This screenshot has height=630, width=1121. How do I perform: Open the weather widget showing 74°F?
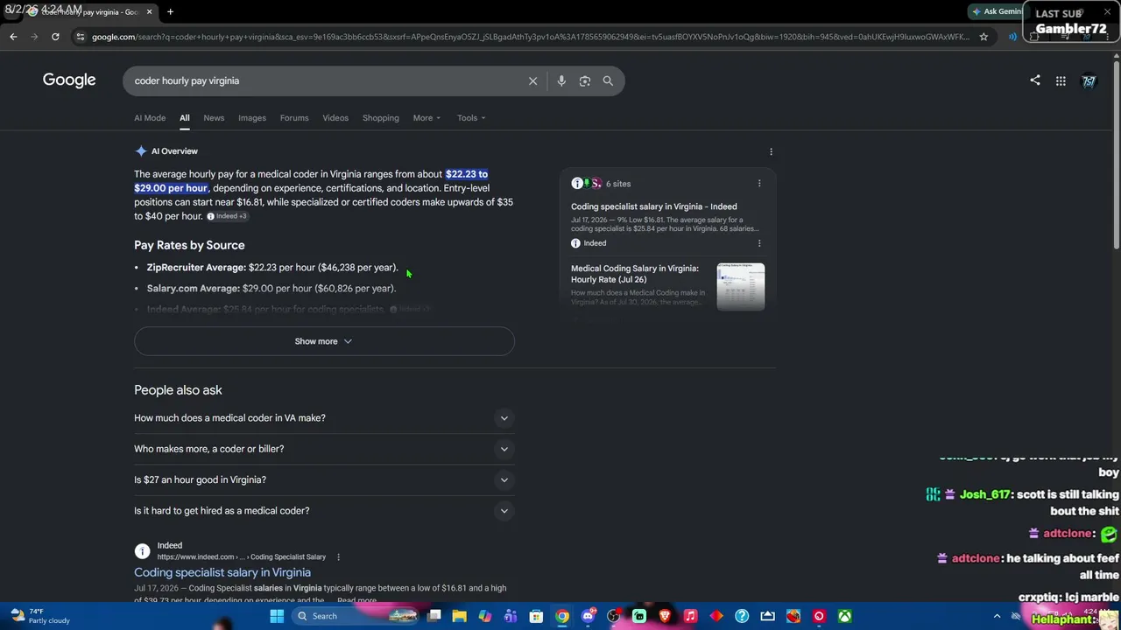coord(40,616)
